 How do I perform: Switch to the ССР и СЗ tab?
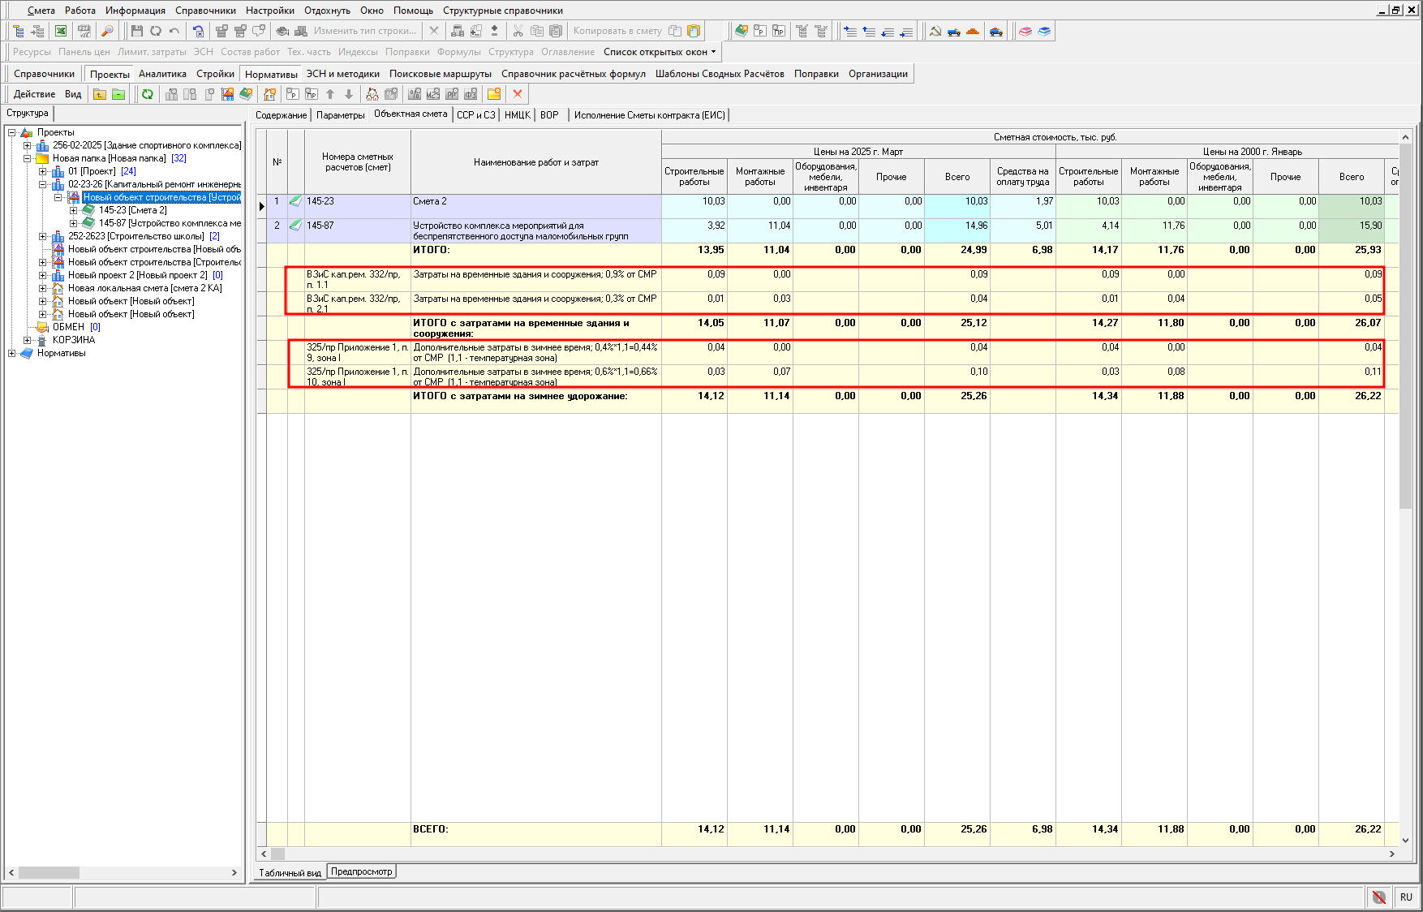pyautogui.click(x=475, y=115)
